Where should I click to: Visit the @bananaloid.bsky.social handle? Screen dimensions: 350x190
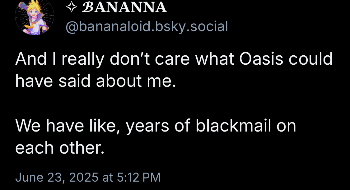coord(147,26)
